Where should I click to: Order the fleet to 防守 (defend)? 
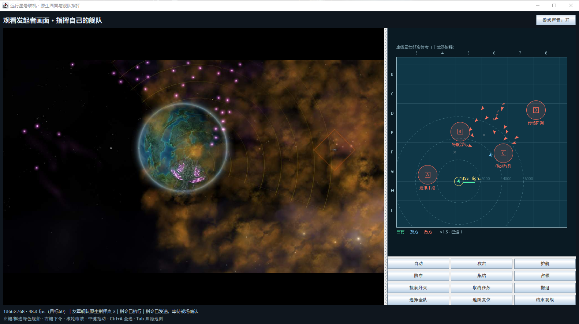coord(418,276)
